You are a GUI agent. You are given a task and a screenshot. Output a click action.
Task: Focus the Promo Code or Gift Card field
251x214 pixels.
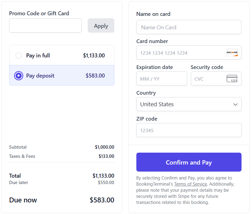pos(45,26)
